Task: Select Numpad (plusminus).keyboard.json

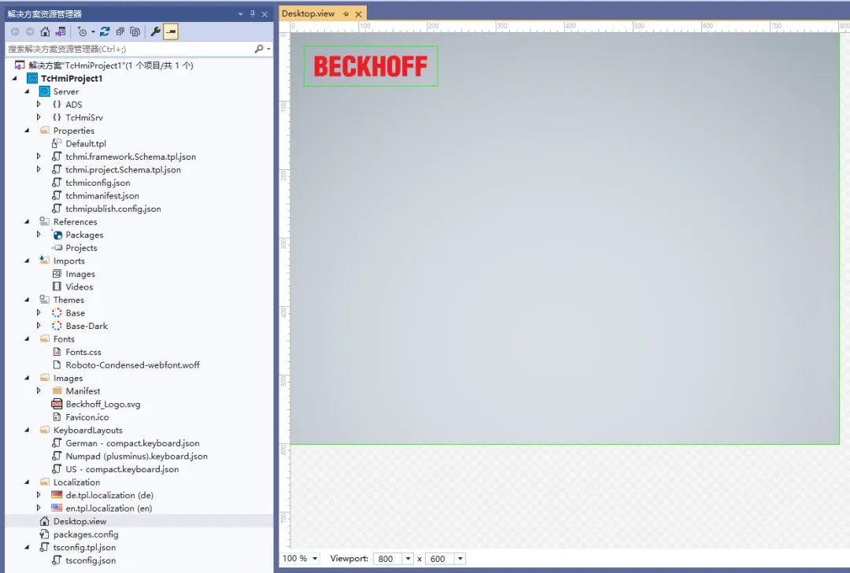Action: click(137, 456)
